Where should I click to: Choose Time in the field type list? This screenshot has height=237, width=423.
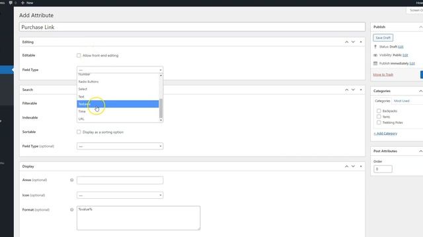pyautogui.click(x=118, y=111)
